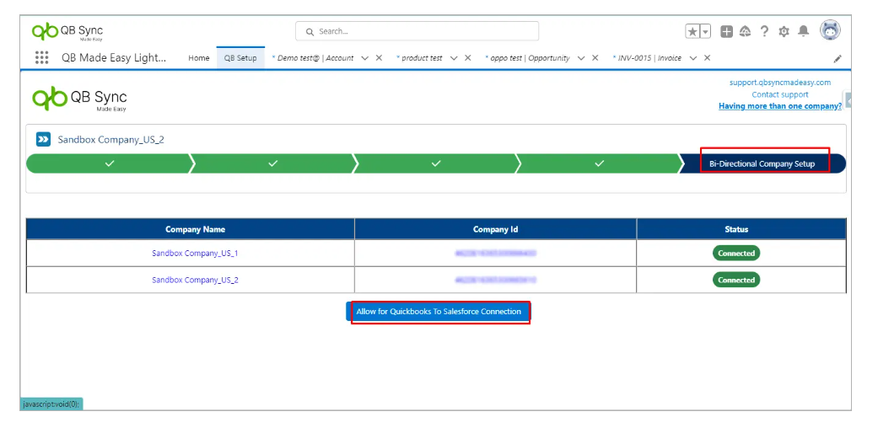Open the Sandbox Company_US_1 link
Image resolution: width=878 pixels, height=433 pixels.
point(195,254)
